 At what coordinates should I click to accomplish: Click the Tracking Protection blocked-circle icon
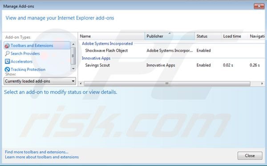point(7,69)
